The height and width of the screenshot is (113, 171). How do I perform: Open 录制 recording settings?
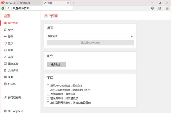10,77
